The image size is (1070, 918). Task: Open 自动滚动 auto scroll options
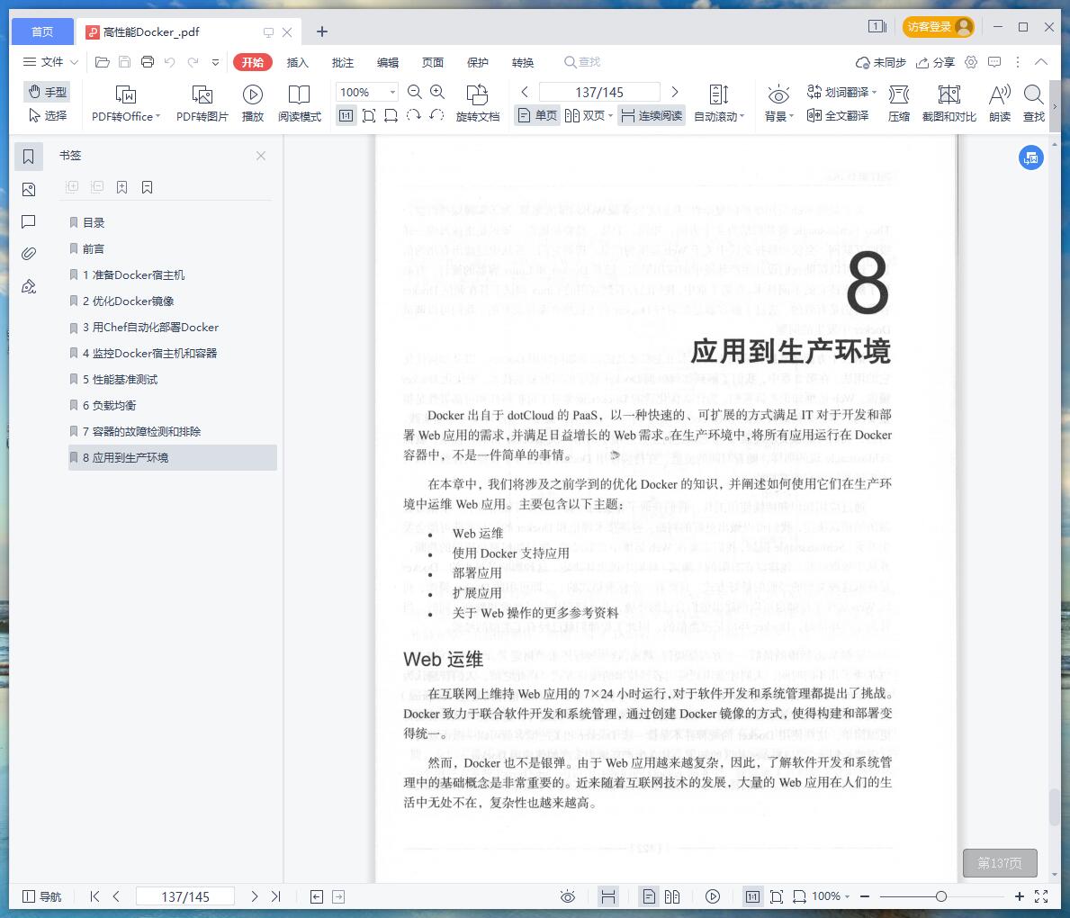click(x=718, y=103)
